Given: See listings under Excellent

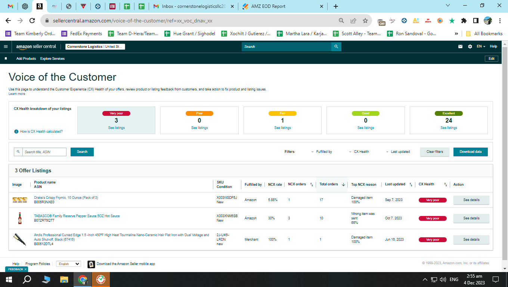Looking at the screenshot, I should click(449, 128).
